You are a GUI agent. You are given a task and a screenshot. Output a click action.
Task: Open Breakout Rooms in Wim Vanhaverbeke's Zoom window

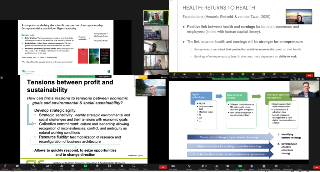(x=264, y=167)
